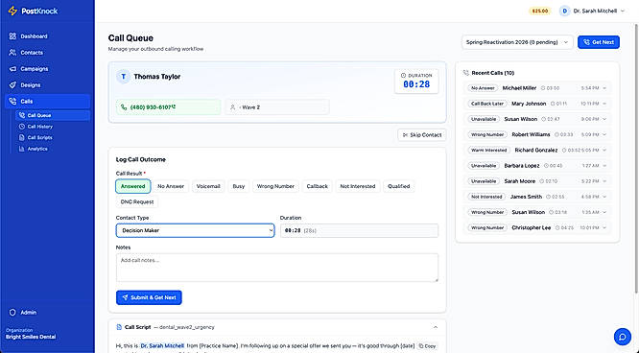639x353 pixels.
Task: Click into the Notes text area
Action: (x=277, y=268)
